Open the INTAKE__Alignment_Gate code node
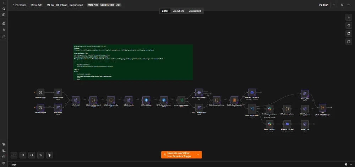This screenshot has height=167, width=355. point(111,100)
